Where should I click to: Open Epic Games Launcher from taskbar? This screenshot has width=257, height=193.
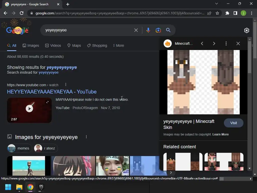(41, 187)
